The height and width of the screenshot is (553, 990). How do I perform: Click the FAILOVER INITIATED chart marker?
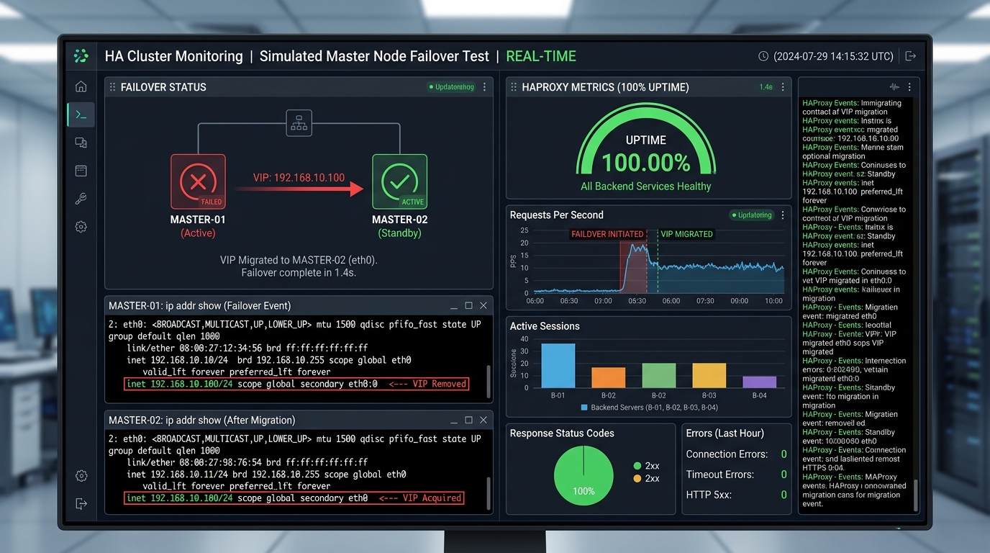click(x=607, y=234)
